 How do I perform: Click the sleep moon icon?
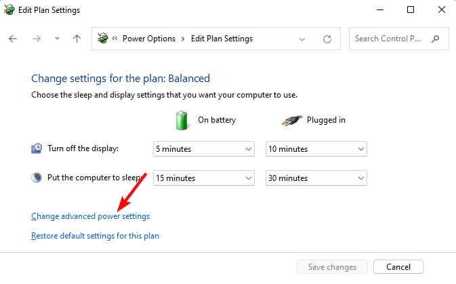pos(37,178)
